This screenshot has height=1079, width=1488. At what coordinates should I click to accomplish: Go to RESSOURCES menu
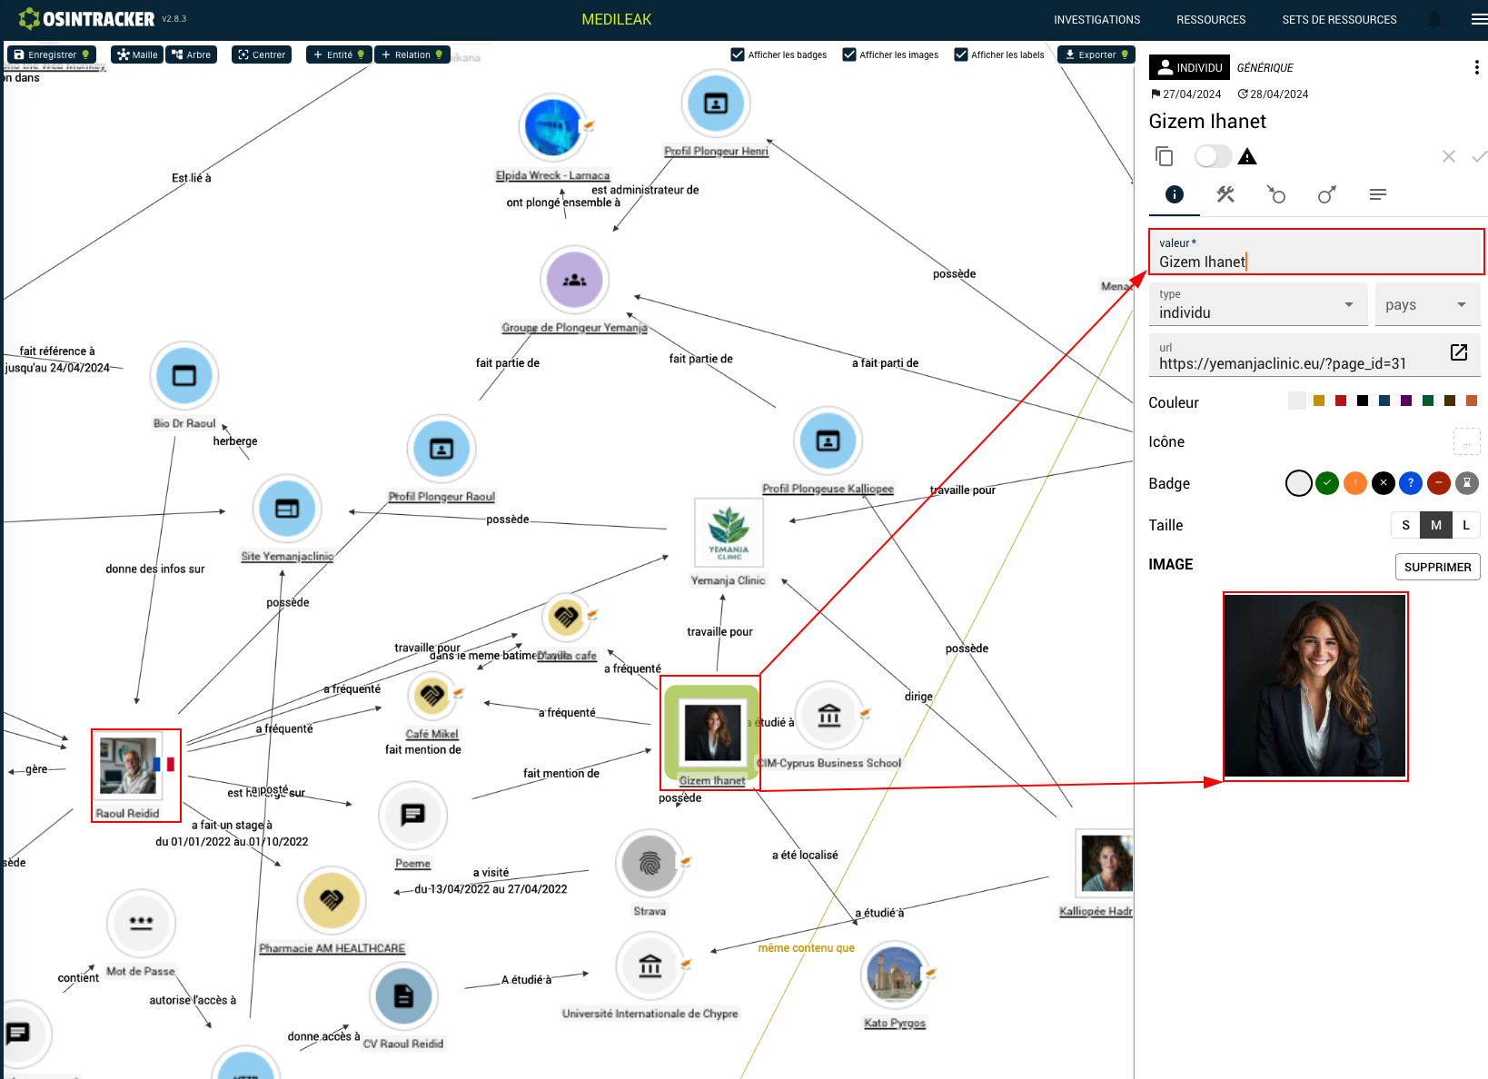point(1211,19)
